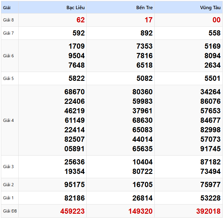
Task: Click Giải 7 value 592
Action: [x=79, y=33]
